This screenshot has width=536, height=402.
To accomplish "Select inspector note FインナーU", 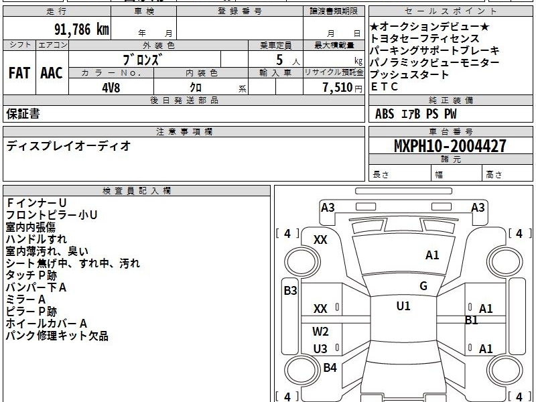I will tap(36, 203).
